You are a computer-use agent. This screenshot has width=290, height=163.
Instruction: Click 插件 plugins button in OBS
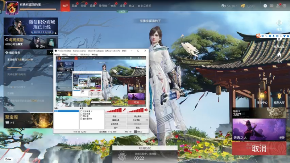pyautogui.click(x=116, y=128)
